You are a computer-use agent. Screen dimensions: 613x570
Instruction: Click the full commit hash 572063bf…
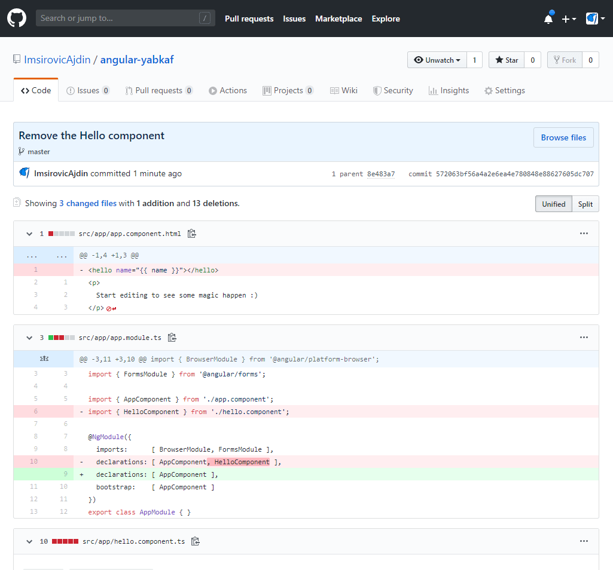click(514, 174)
